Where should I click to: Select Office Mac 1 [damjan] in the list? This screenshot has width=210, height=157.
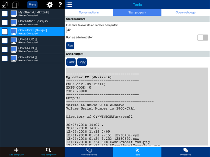[x=32, y=22]
